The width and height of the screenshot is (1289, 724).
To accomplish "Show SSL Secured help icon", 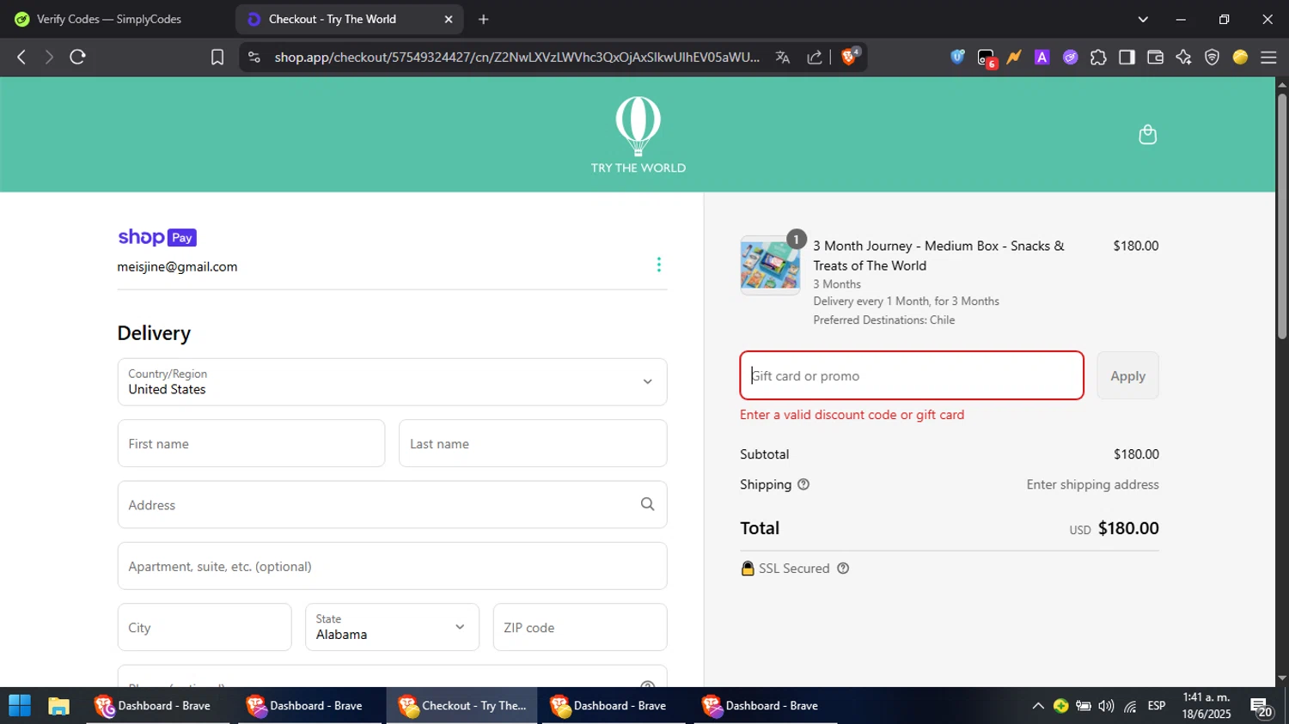I will [843, 569].
